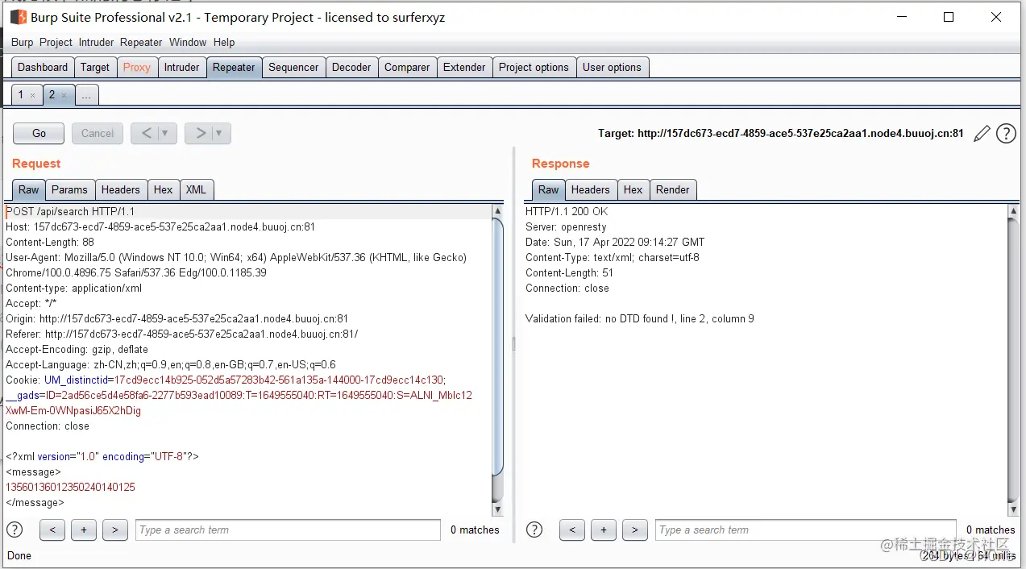Click response search previous match button

pos(572,530)
